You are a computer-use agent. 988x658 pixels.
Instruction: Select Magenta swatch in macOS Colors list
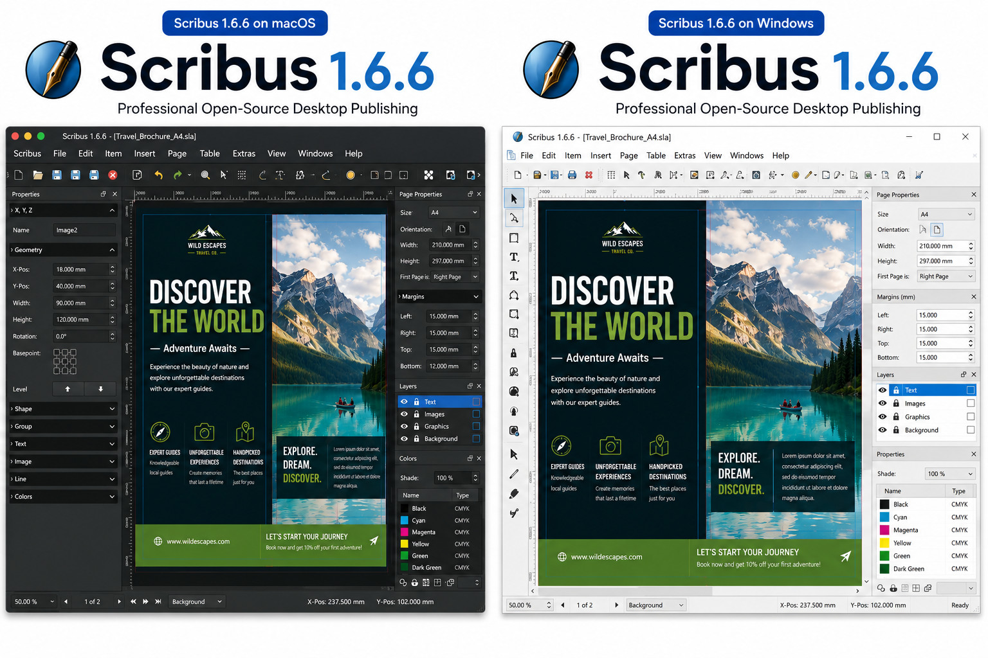404,532
